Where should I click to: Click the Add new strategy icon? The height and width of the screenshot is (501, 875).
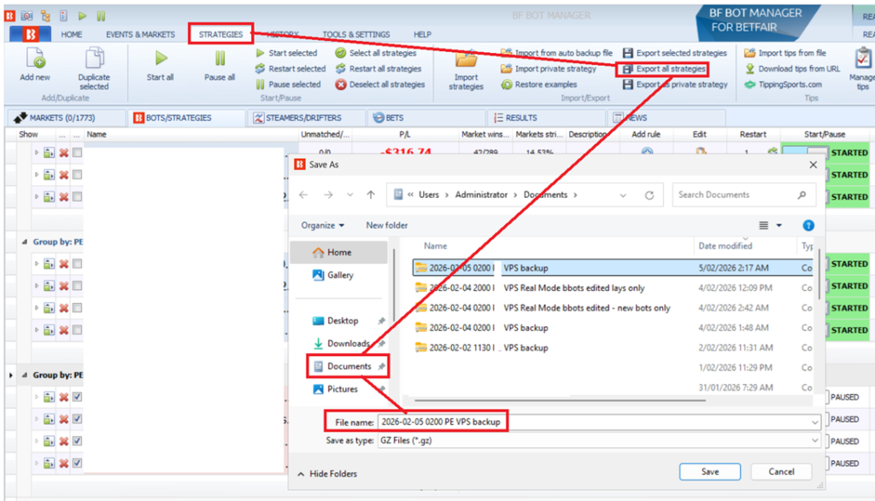35,60
